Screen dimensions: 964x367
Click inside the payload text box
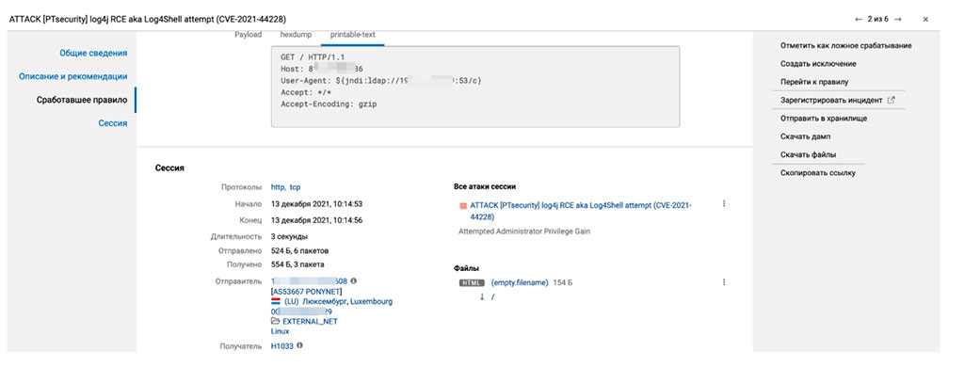click(x=475, y=87)
